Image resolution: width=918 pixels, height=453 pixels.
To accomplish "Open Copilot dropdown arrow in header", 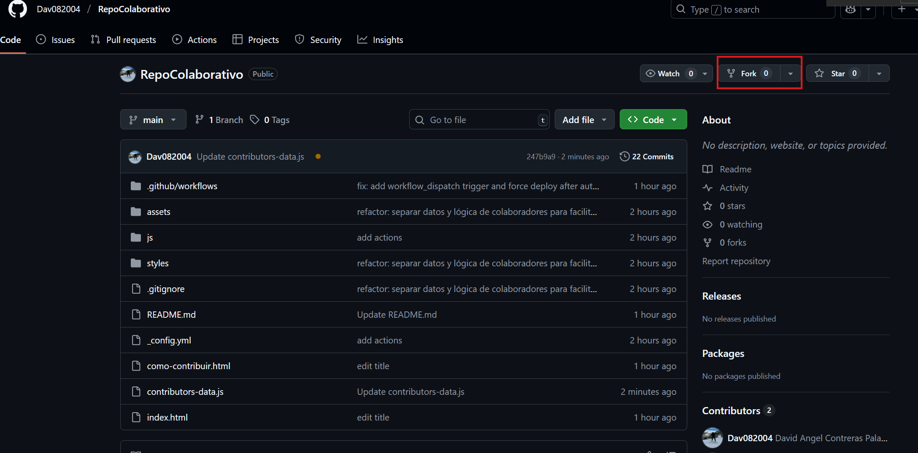I will [x=868, y=10].
